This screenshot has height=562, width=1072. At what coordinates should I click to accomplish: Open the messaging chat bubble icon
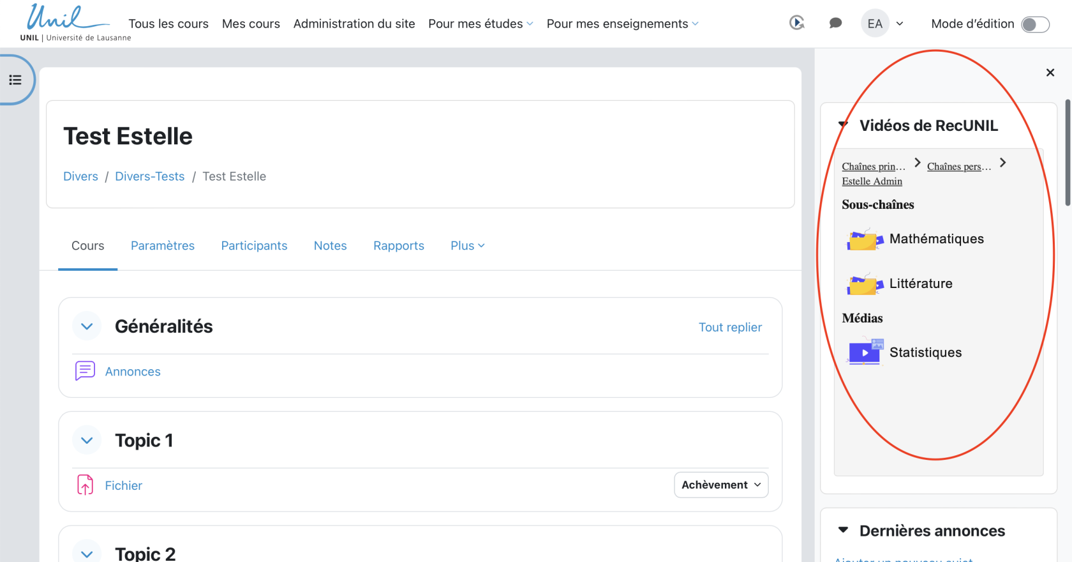835,24
